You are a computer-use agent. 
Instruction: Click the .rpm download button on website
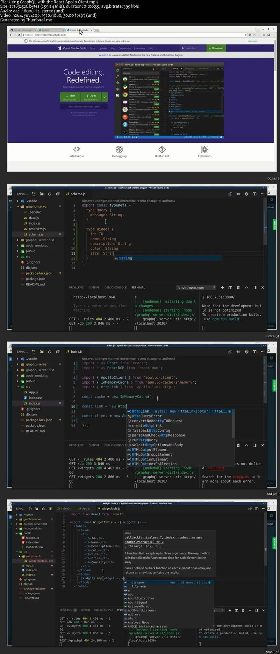(91, 97)
